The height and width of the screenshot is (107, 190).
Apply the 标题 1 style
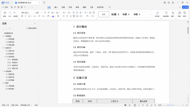(x=115, y=14)
